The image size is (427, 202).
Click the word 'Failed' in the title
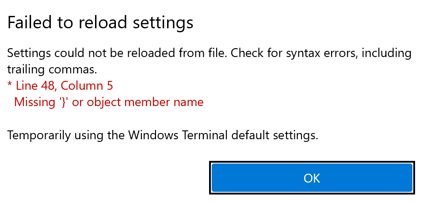click(x=27, y=23)
